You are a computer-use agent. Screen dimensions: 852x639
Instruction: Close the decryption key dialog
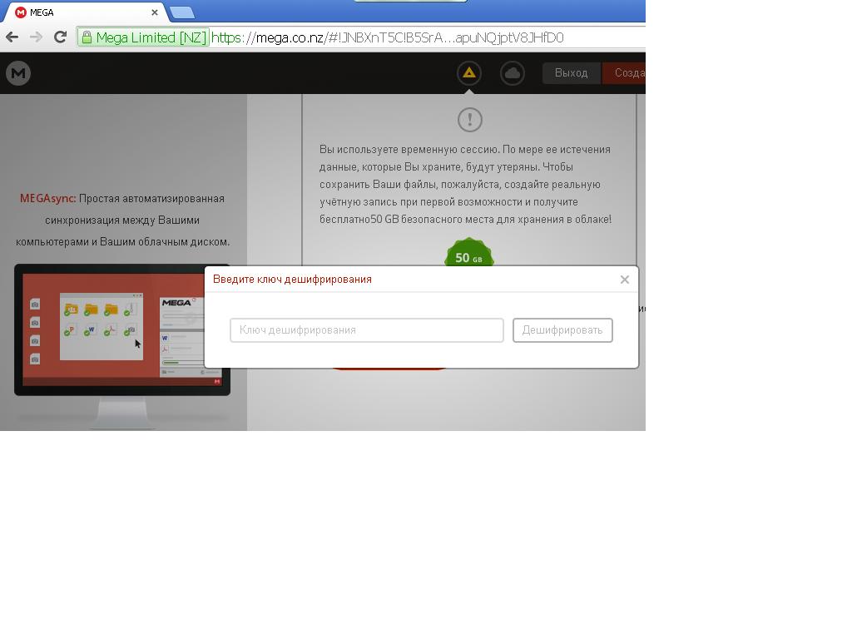[x=624, y=280]
